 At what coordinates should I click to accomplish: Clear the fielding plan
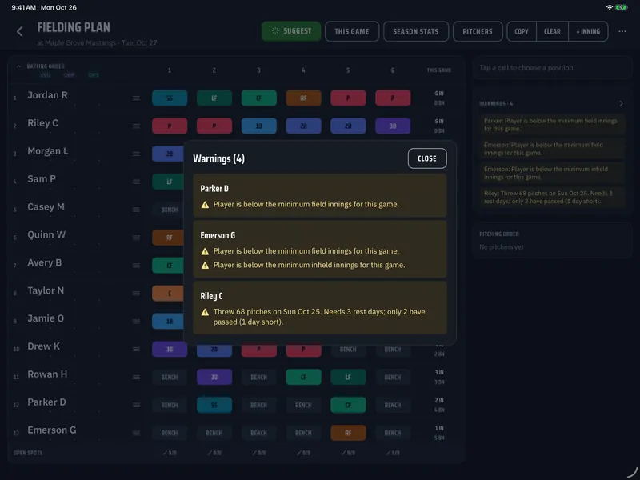[552, 31]
